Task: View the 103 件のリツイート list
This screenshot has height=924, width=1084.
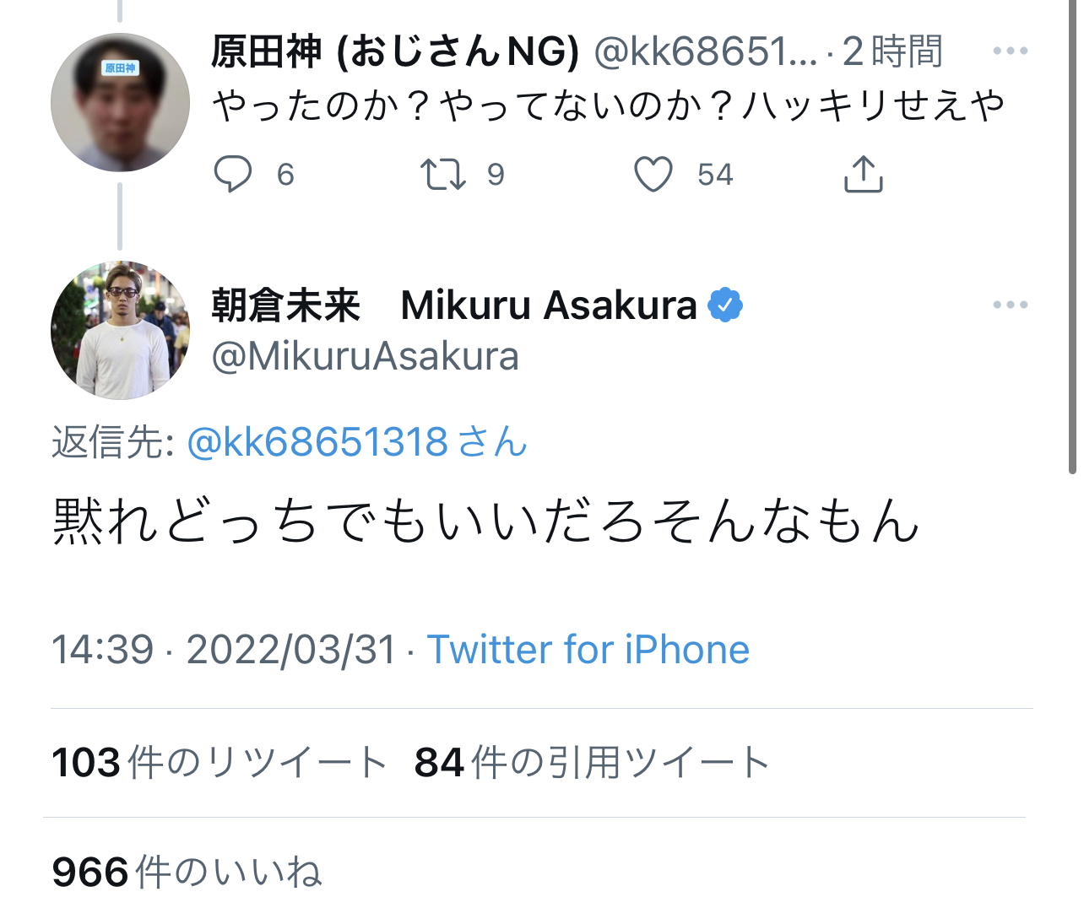Action: 219,763
